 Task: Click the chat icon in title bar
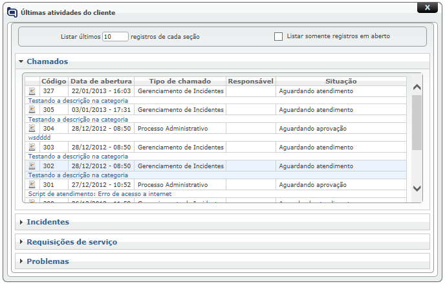(12, 12)
